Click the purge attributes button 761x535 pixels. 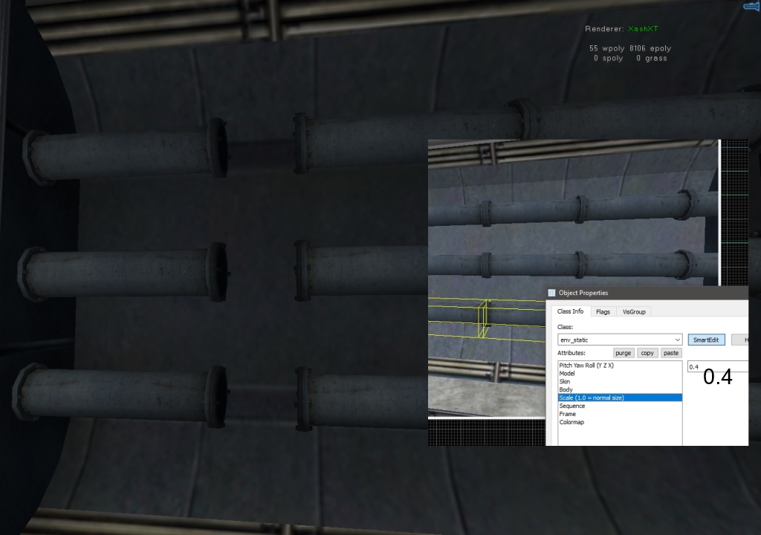tap(624, 353)
